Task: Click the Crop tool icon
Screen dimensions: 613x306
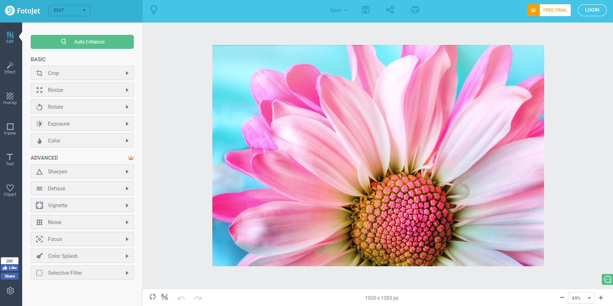Action: click(x=39, y=73)
